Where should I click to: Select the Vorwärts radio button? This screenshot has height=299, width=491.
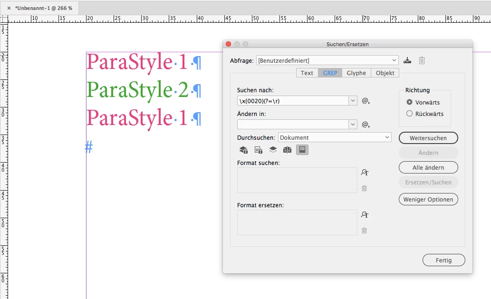coord(409,102)
